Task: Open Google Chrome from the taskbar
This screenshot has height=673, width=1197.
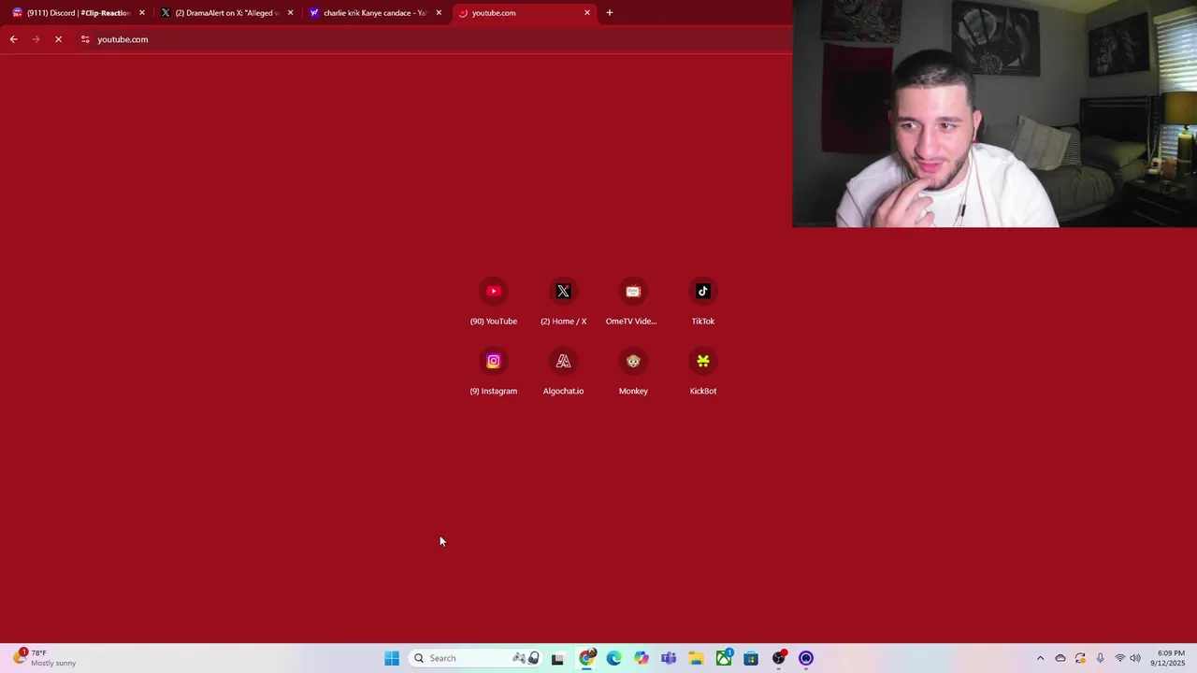Action: point(587,658)
